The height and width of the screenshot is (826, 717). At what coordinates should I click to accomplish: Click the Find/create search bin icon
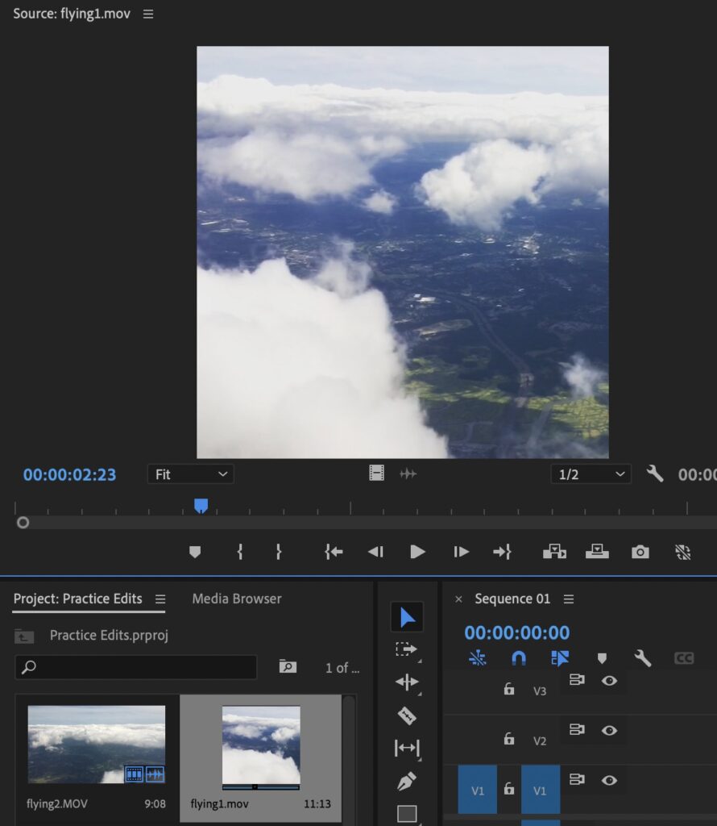[288, 667]
